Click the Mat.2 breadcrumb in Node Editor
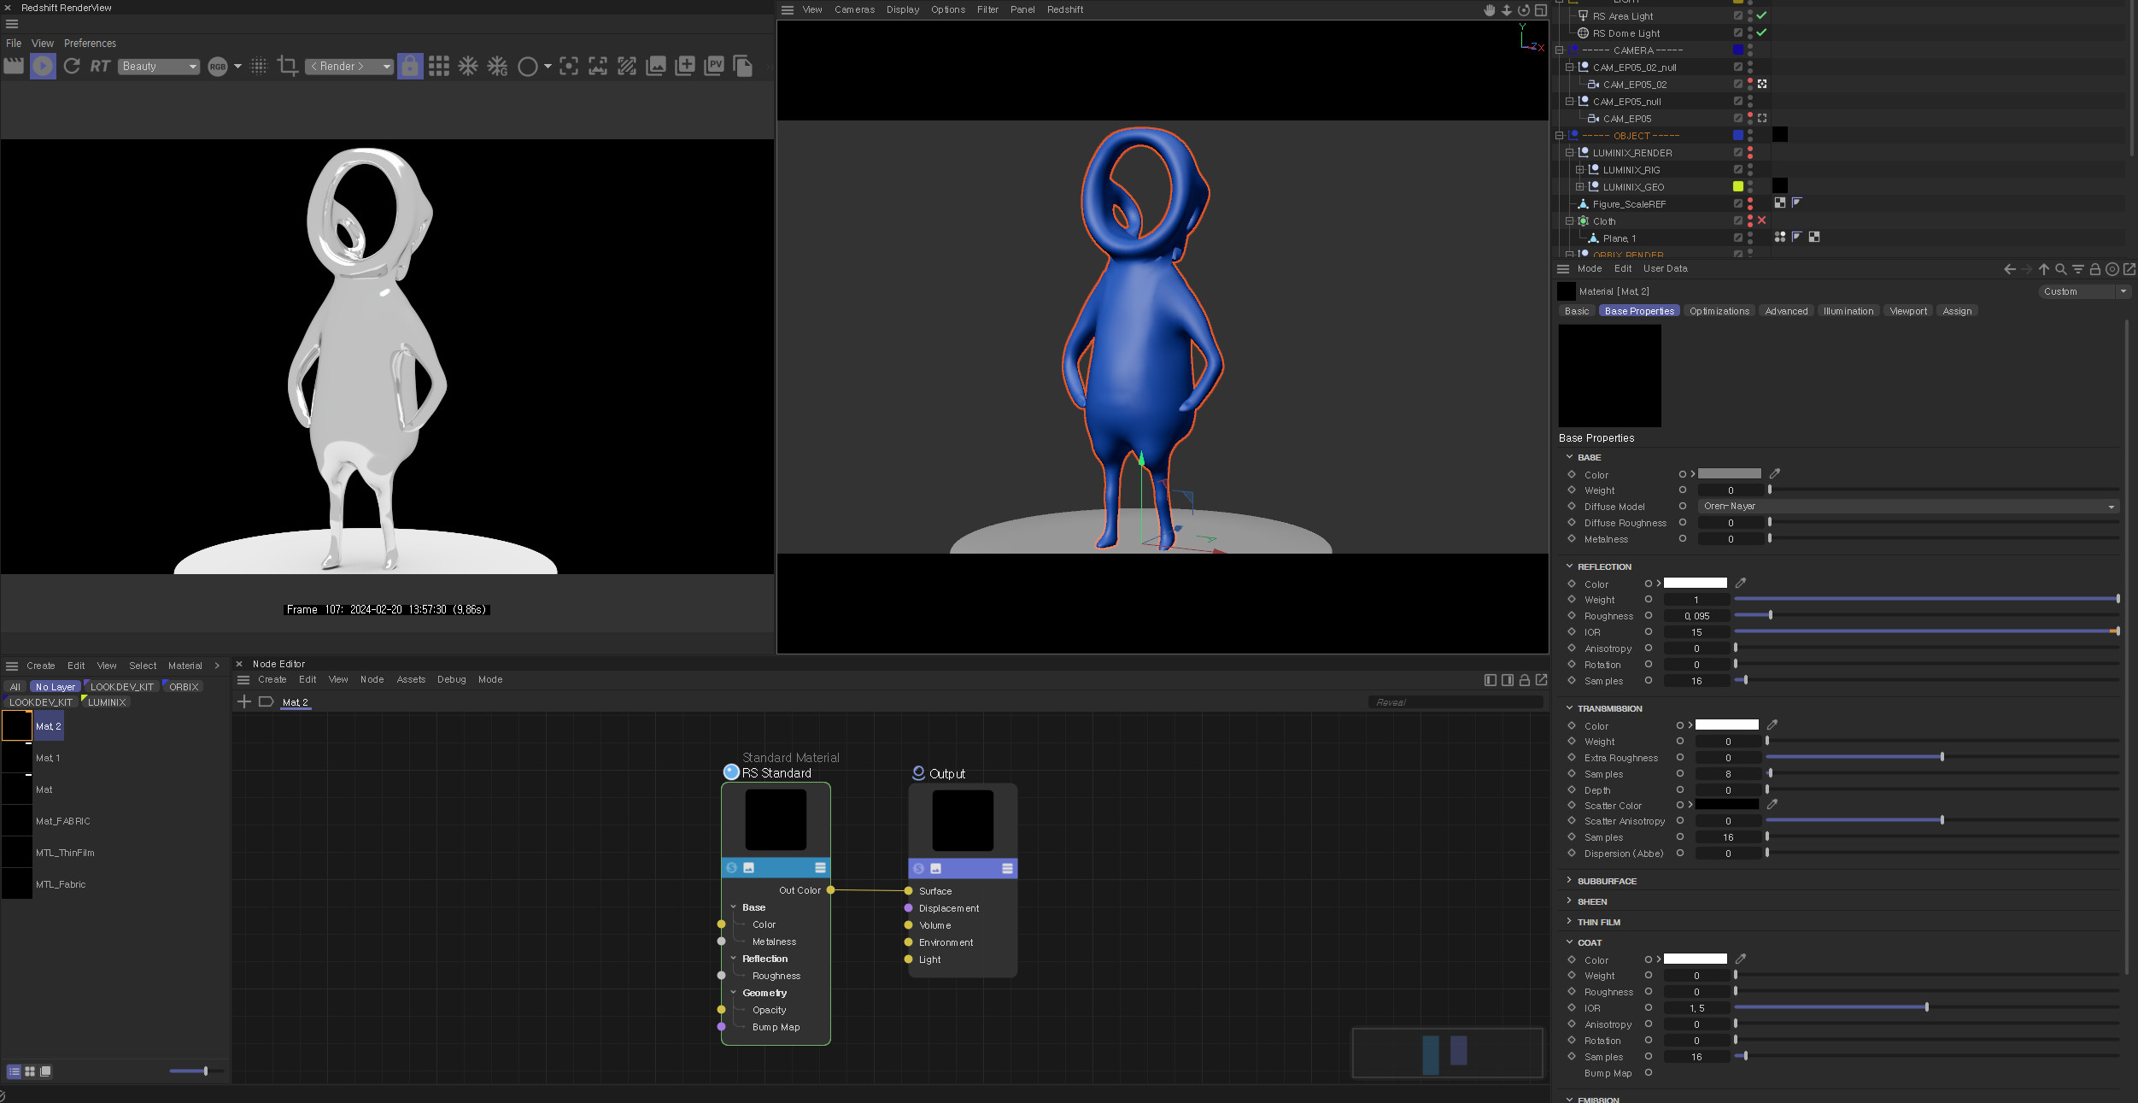This screenshot has width=2138, height=1103. click(296, 702)
